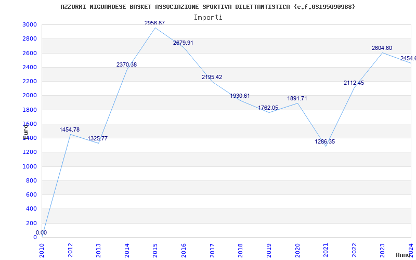
Task: Select the 2600 y-axis tick label
Action: pyautogui.click(x=30, y=53)
